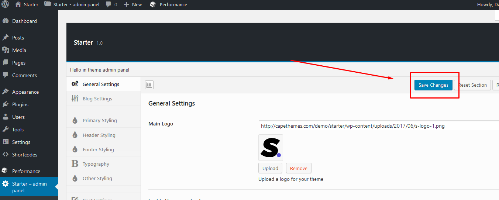Click the home icon beside Starter
The width and height of the screenshot is (499, 200).
tap(18, 4)
